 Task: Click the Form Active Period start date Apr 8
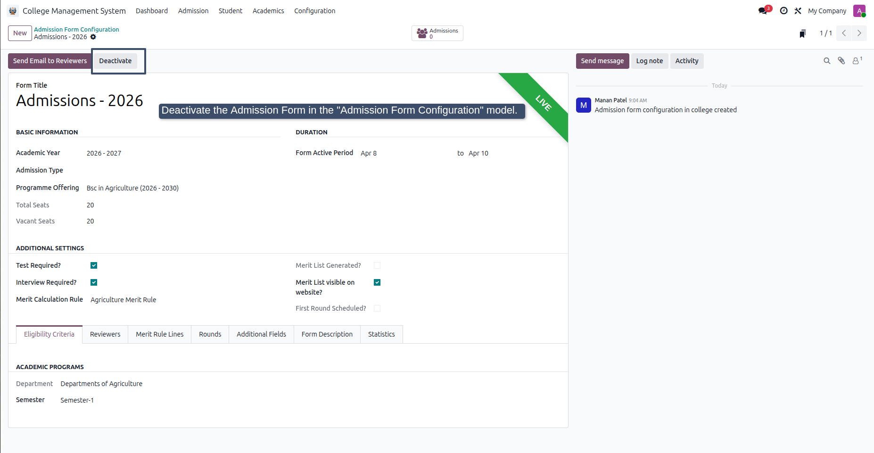pos(369,153)
